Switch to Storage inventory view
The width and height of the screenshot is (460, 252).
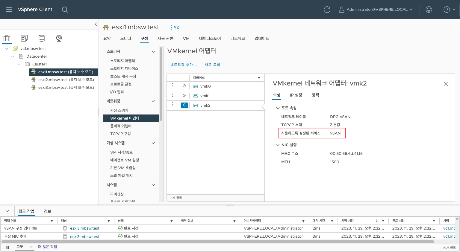(42, 38)
